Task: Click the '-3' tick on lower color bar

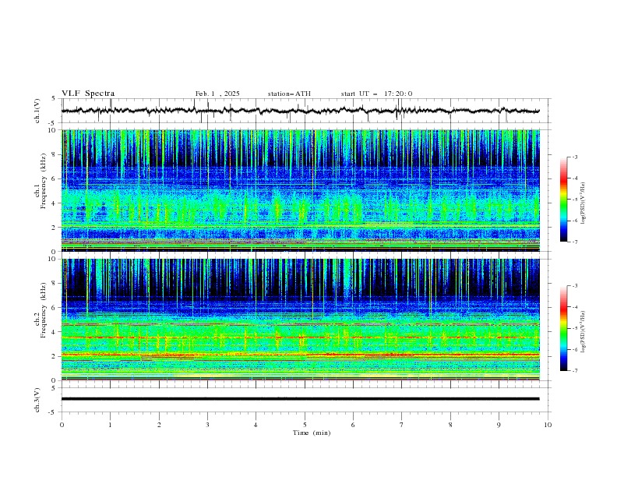Action: tap(574, 286)
